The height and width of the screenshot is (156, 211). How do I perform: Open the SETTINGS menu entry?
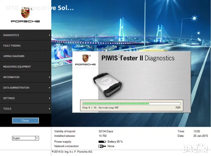coord(26,98)
